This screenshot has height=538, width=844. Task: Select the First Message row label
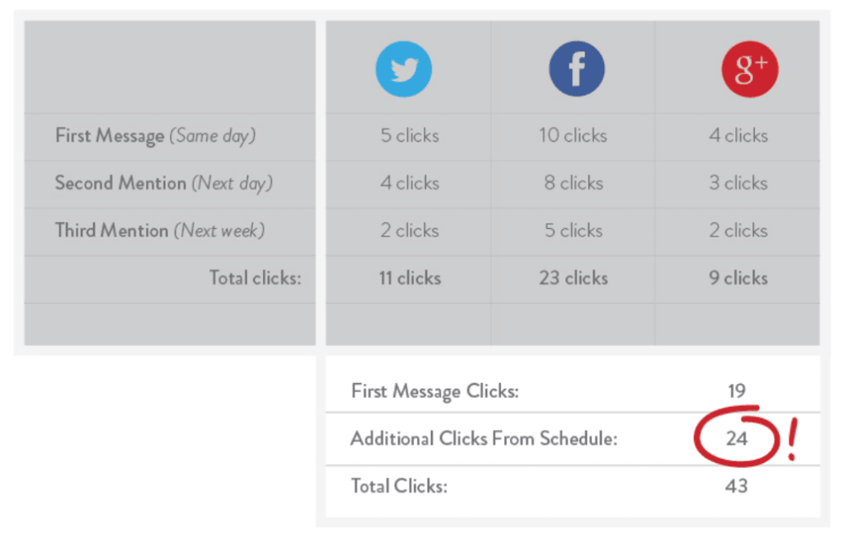pyautogui.click(x=155, y=136)
